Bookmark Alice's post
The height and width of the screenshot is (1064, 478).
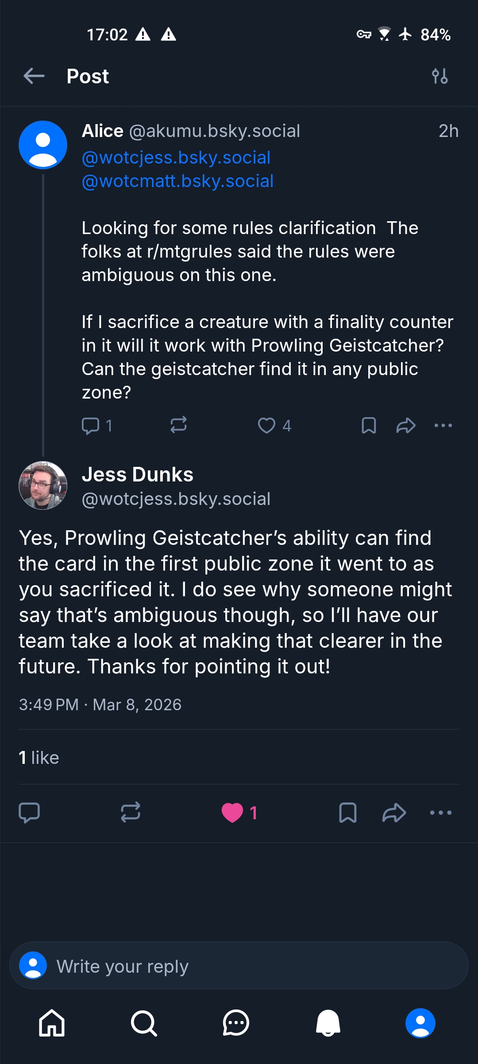coord(369,426)
